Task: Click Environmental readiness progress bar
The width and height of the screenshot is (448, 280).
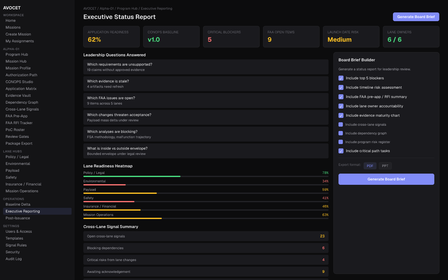Action: point(206,185)
